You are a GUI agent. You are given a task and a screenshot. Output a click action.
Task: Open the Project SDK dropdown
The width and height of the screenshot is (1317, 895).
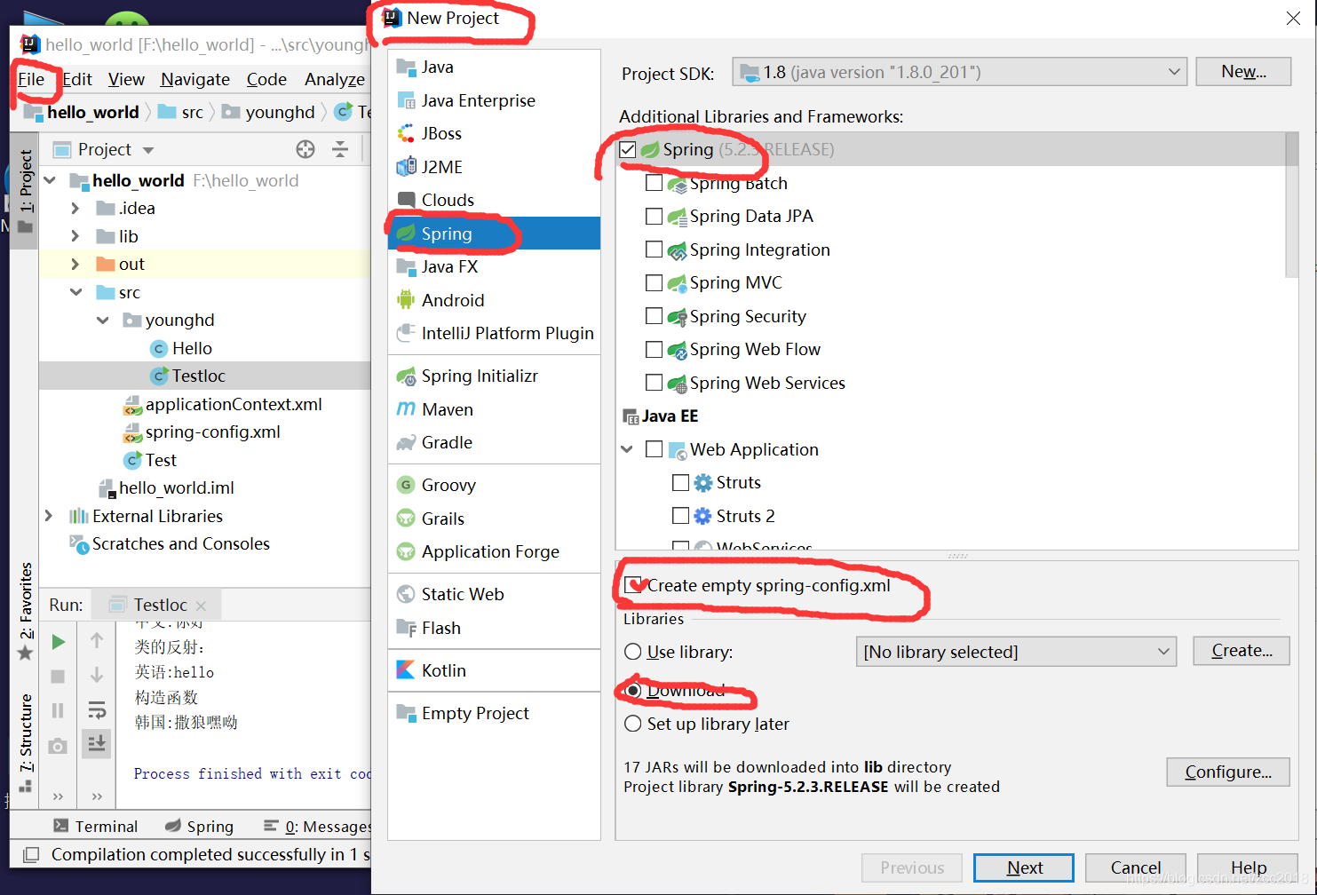pos(960,72)
